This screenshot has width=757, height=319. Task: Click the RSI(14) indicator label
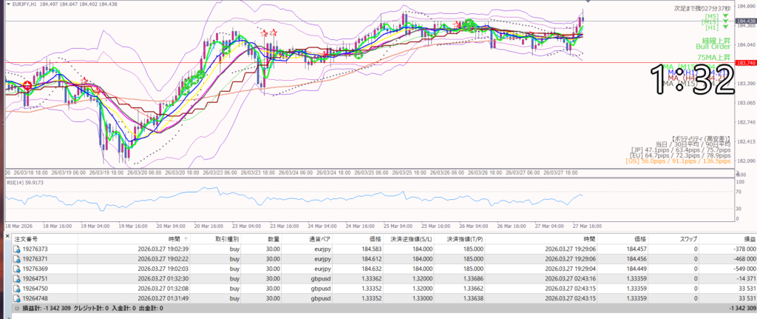(x=27, y=181)
